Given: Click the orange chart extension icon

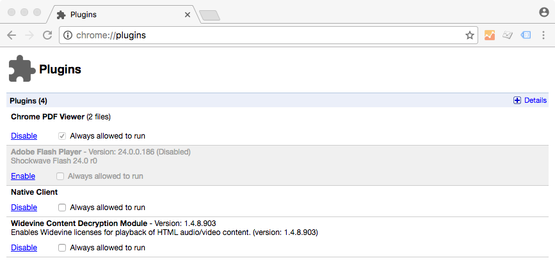Looking at the screenshot, I should coord(490,36).
